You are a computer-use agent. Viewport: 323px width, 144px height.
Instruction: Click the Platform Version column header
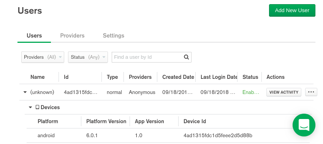[106, 121]
